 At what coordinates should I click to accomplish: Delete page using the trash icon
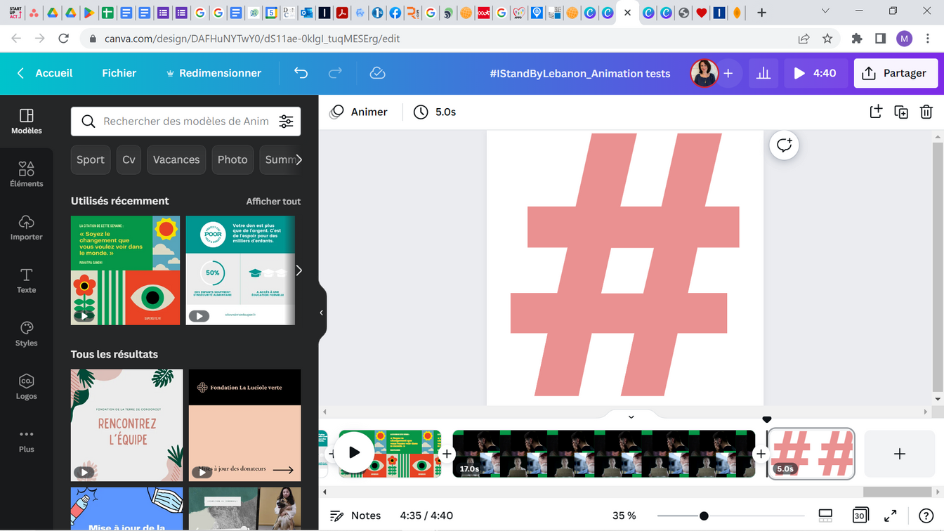pos(926,112)
